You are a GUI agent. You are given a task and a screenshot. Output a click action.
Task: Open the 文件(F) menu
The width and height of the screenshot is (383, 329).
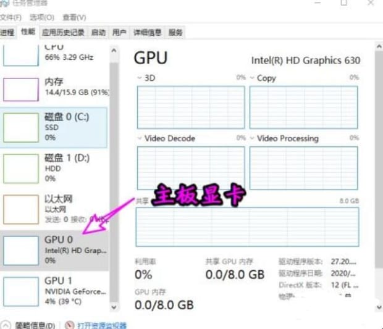pyautogui.click(x=11, y=17)
